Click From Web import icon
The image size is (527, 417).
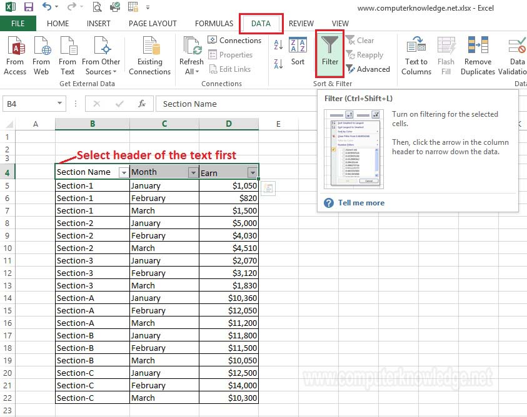[x=41, y=56]
